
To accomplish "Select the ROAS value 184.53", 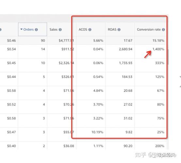I will [127, 77].
